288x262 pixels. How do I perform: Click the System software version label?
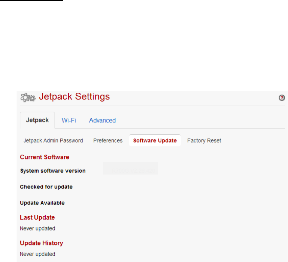53,171
